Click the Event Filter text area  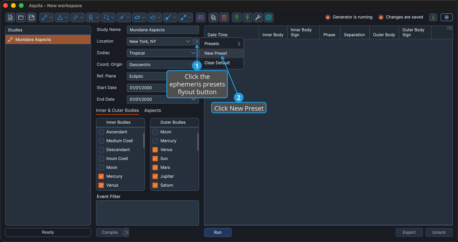pos(148,213)
